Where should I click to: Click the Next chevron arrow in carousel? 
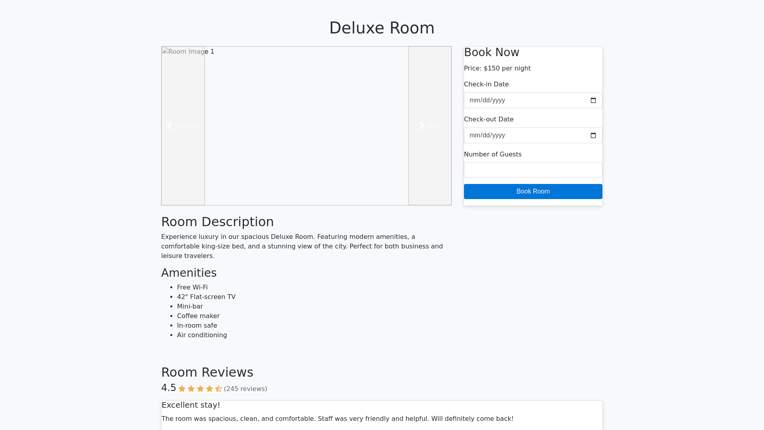pos(422,126)
